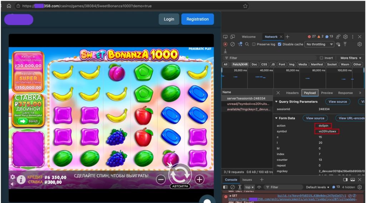Open More filters dropdown
This screenshot has height=203, width=366.
coord(351,58)
